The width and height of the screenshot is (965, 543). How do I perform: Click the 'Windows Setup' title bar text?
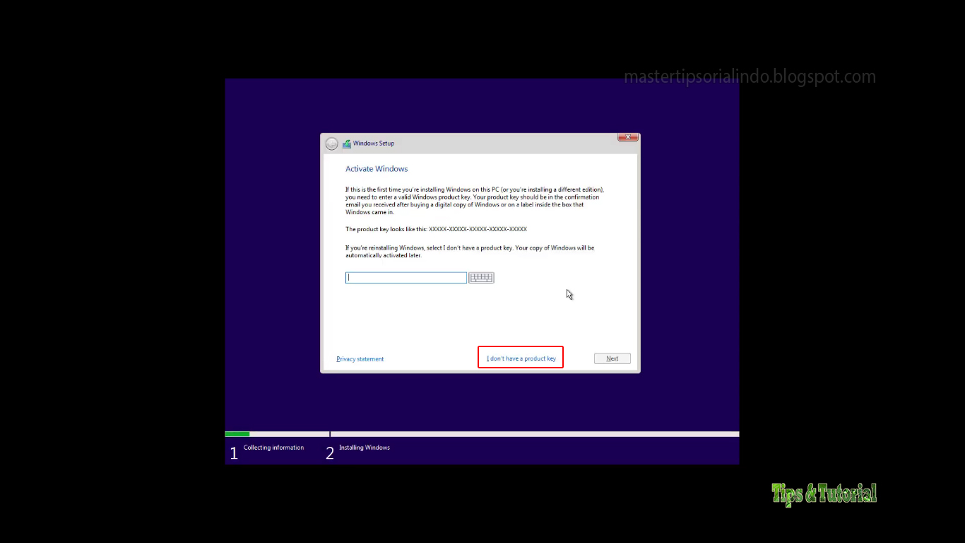(x=374, y=143)
